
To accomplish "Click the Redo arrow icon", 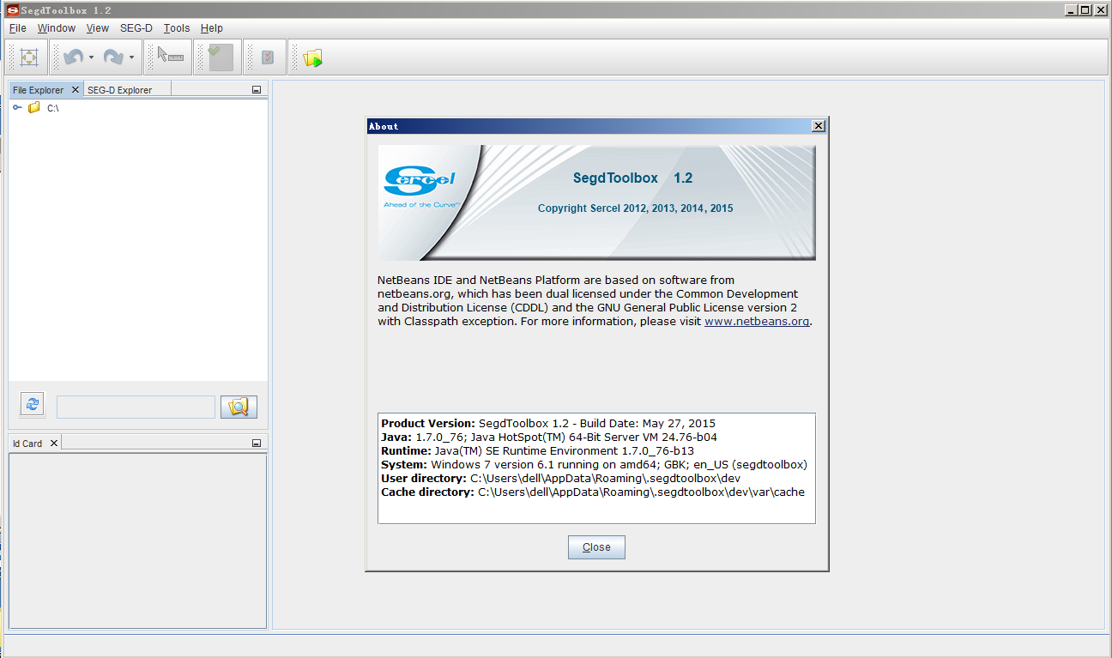I will tap(113, 57).
